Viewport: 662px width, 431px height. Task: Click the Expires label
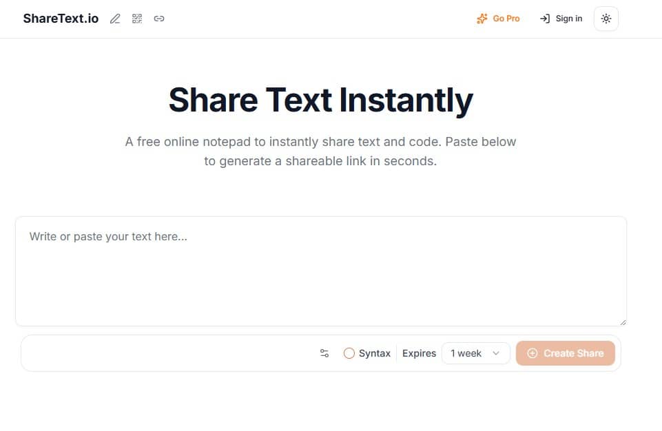coord(419,353)
